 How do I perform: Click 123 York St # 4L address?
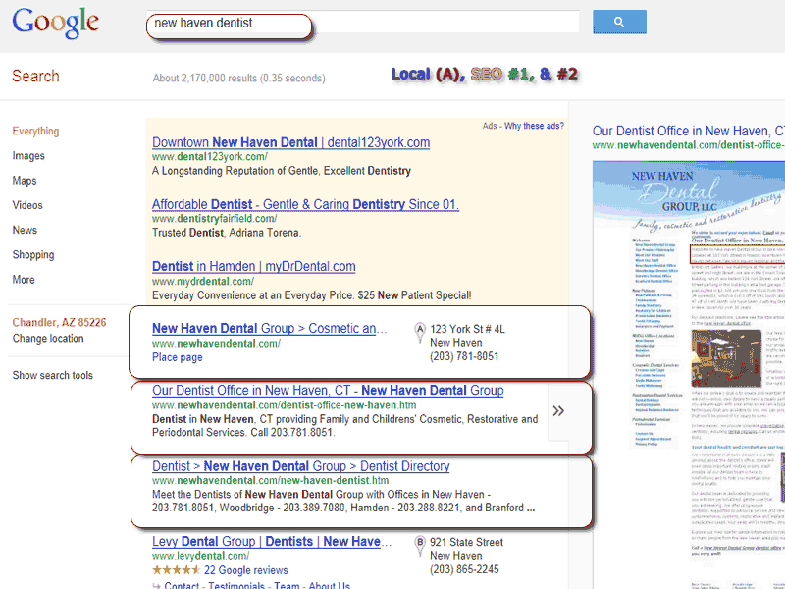(x=468, y=329)
